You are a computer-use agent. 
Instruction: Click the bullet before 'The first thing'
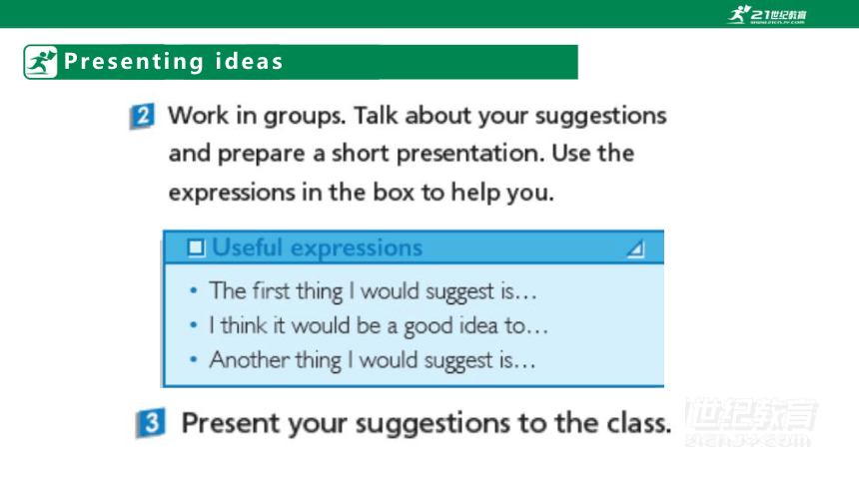tap(193, 290)
